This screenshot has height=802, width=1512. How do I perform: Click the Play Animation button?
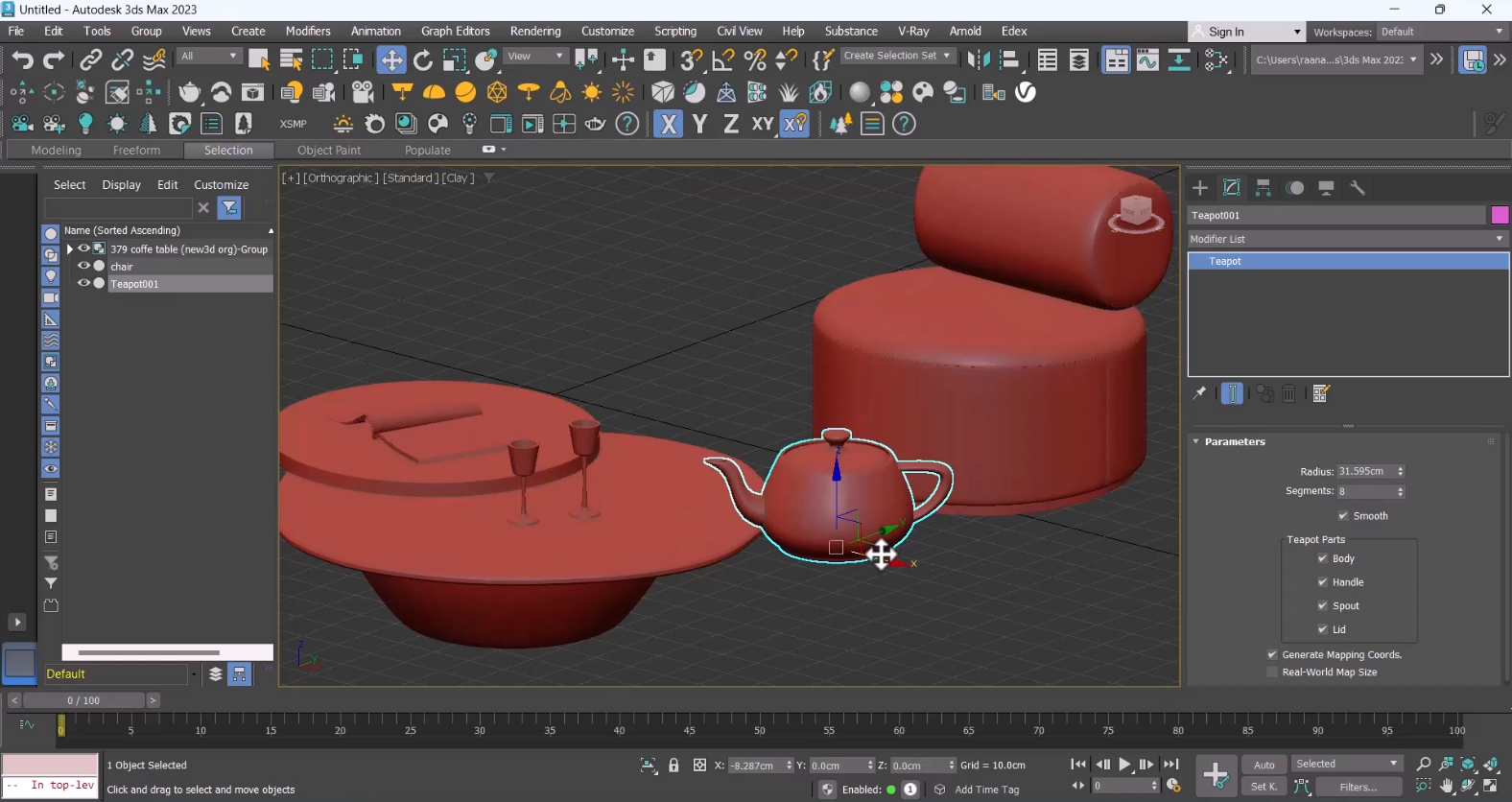coord(1124,765)
